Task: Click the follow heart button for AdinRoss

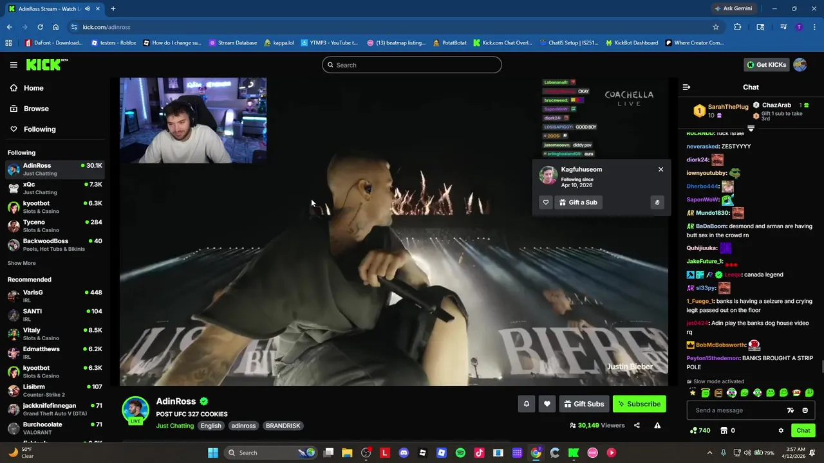Action: (x=547, y=404)
